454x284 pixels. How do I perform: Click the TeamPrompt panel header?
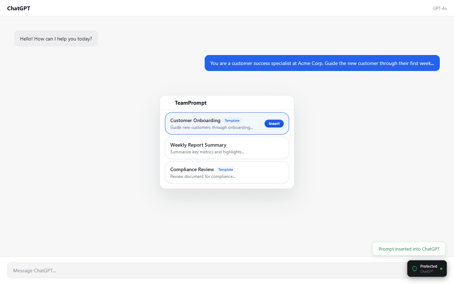[191, 103]
